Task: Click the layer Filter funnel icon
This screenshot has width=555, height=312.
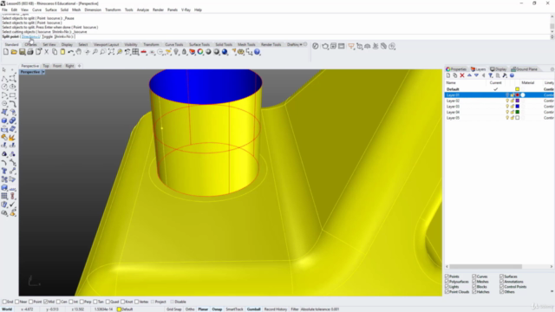Action: click(x=491, y=75)
